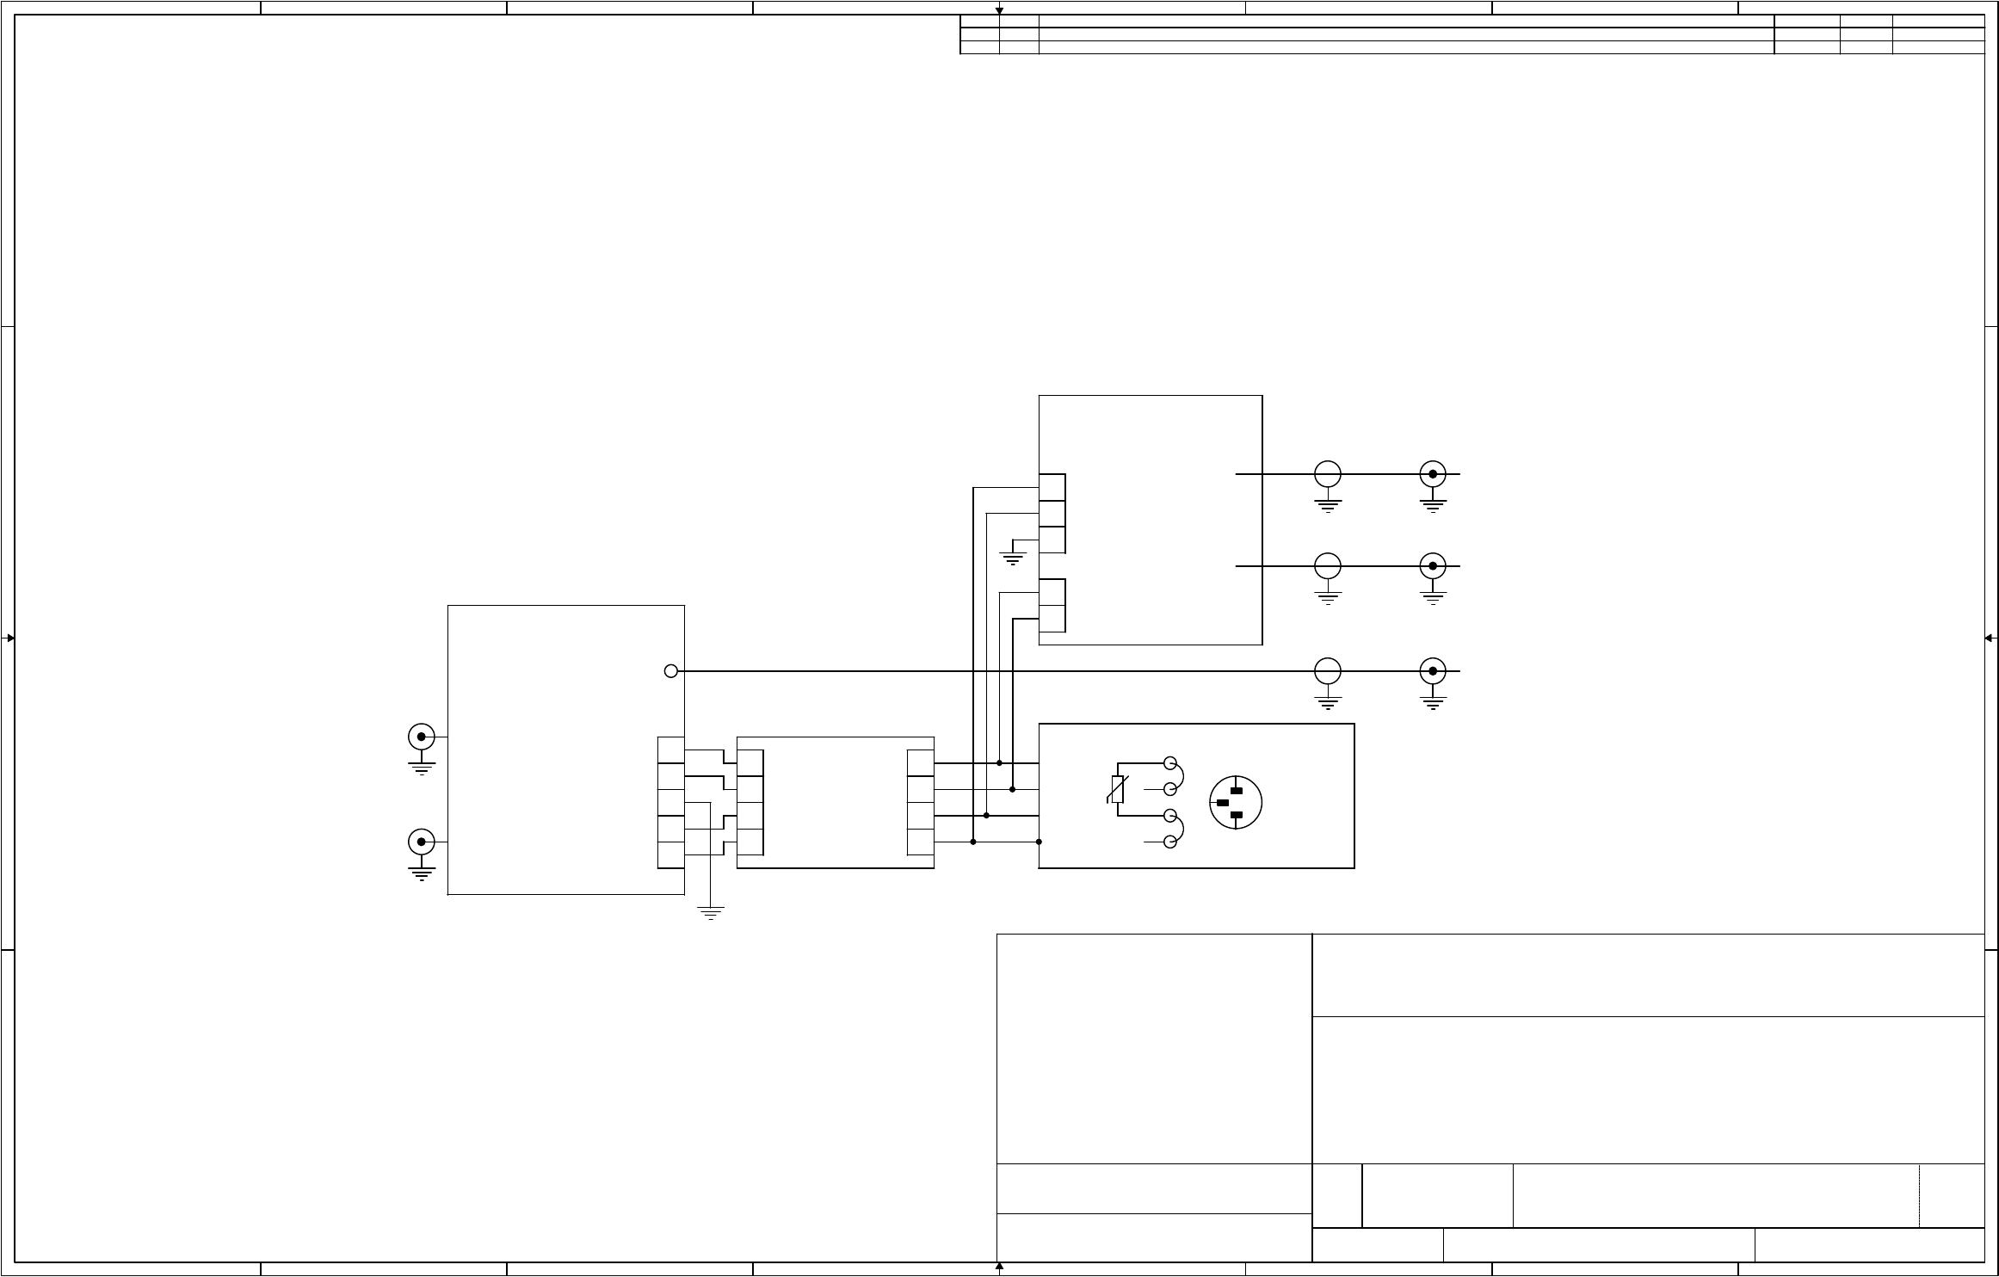Viewport: 1999px width, 1277px height.
Task: Click the large empty title block cell, bottom right
Action: coord(1647,1089)
